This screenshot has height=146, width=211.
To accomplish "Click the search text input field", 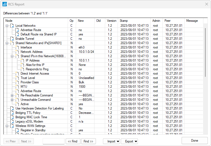I will 53,141.
